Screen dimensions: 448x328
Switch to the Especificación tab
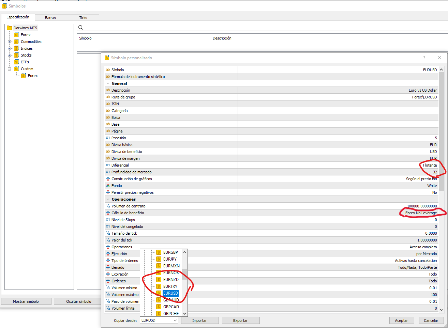18,17
